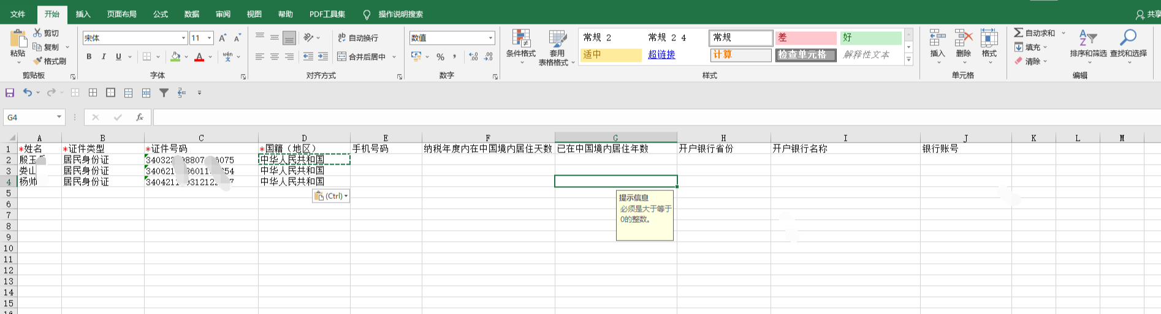Toggle bold formatting
This screenshot has height=314, width=1161.
point(89,57)
